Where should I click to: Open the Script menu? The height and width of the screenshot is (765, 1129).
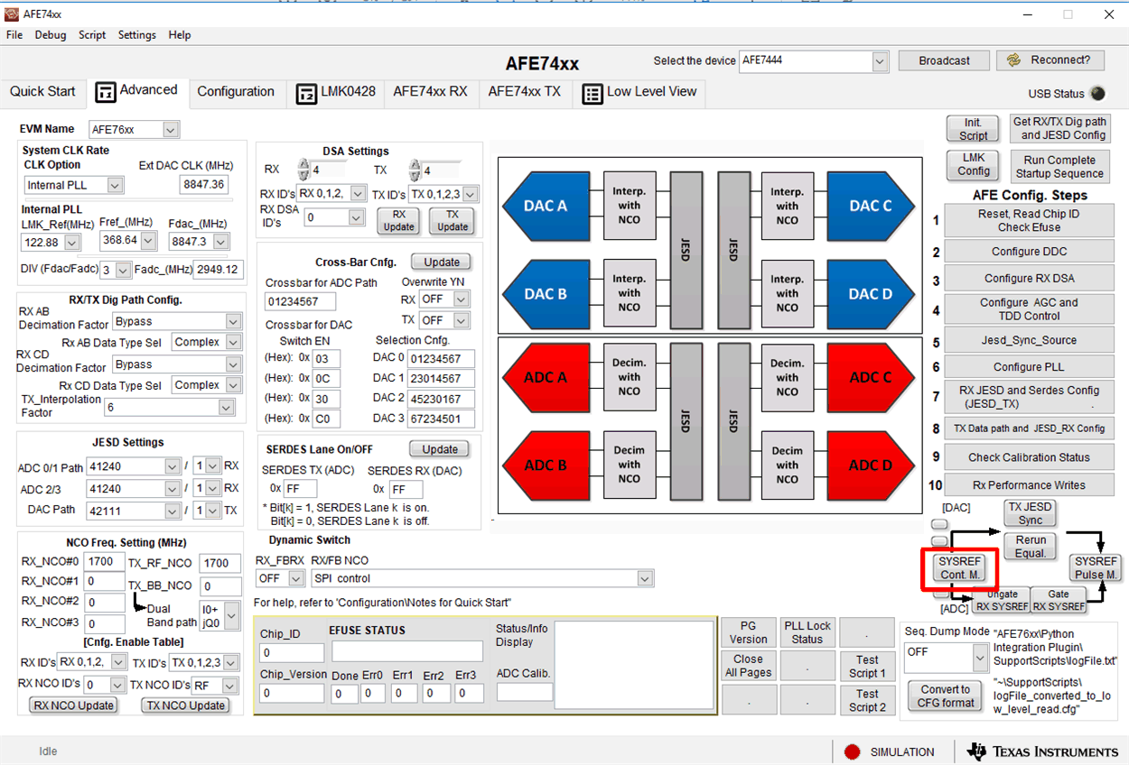point(92,35)
